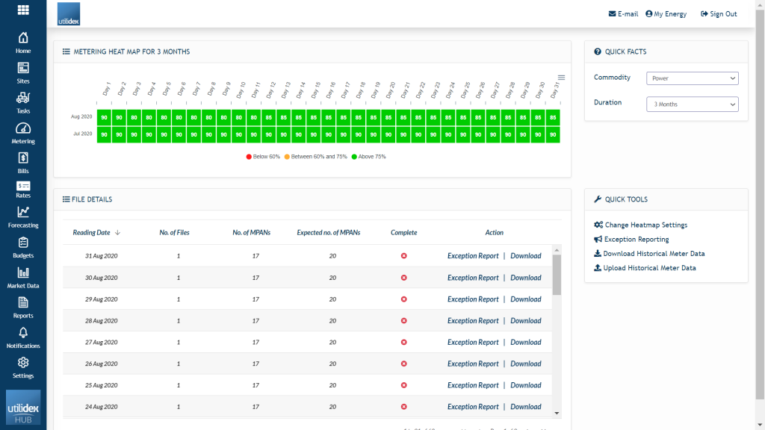The image size is (765, 430).
Task: Open the Duration dropdown
Action: [x=692, y=105]
